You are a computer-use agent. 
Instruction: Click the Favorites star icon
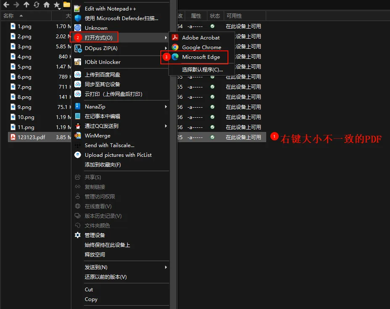tap(57, 5)
